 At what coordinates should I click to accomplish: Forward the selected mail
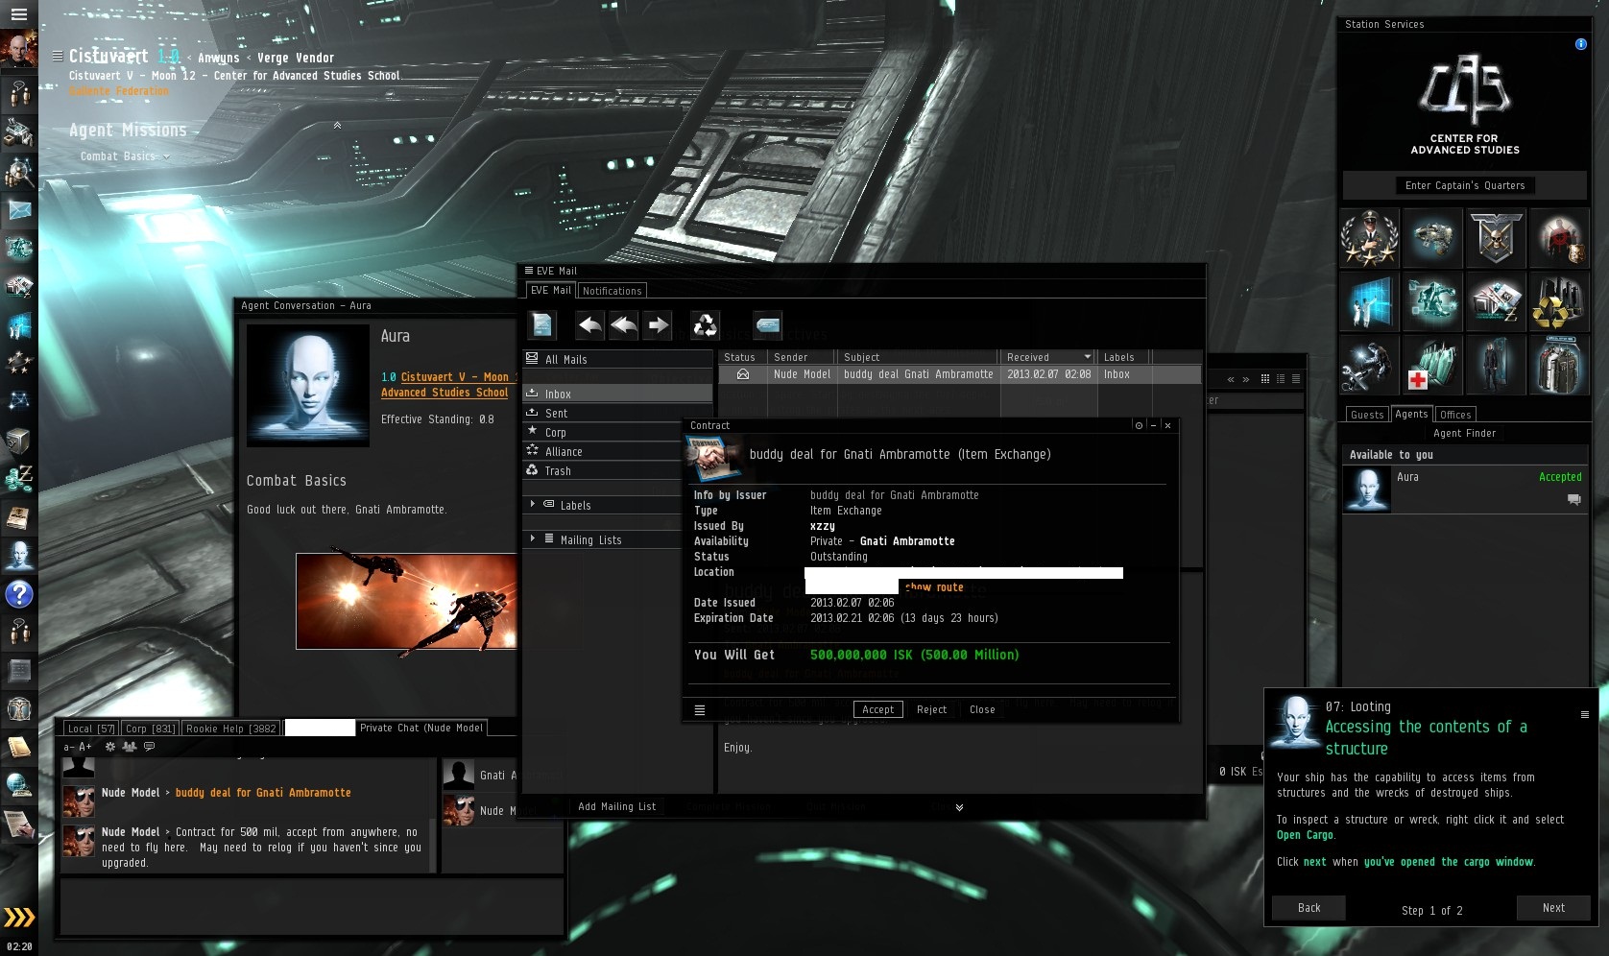click(x=658, y=325)
